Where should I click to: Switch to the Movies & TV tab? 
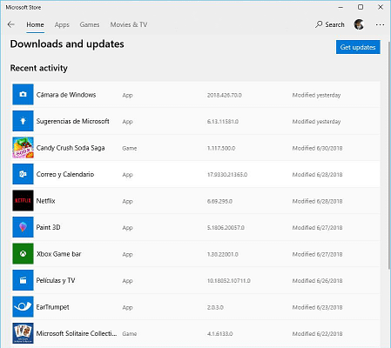pyautogui.click(x=129, y=24)
